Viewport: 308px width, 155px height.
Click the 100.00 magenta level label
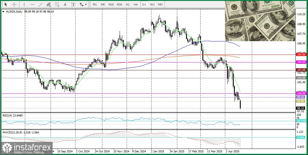click(x=301, y=94)
